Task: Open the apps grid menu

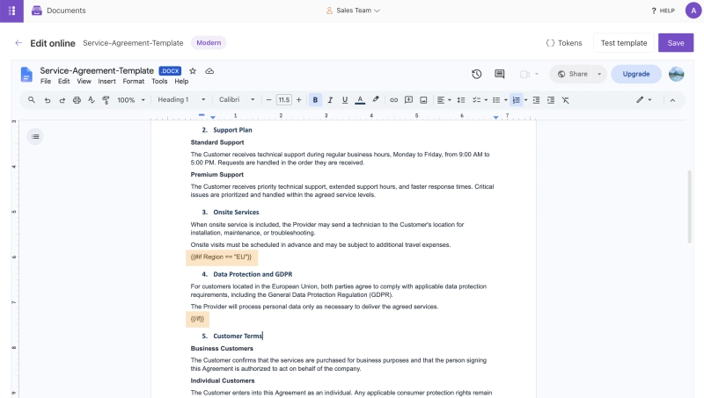Action: coord(11,11)
